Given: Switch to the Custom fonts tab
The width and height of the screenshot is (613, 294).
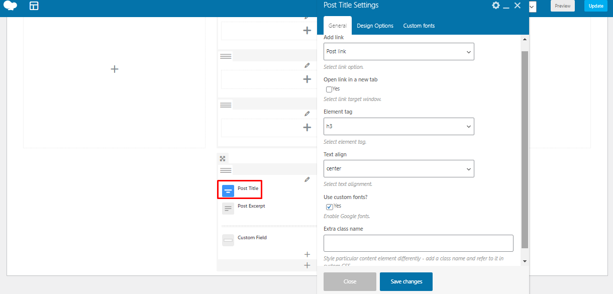Looking at the screenshot, I should pos(419,26).
